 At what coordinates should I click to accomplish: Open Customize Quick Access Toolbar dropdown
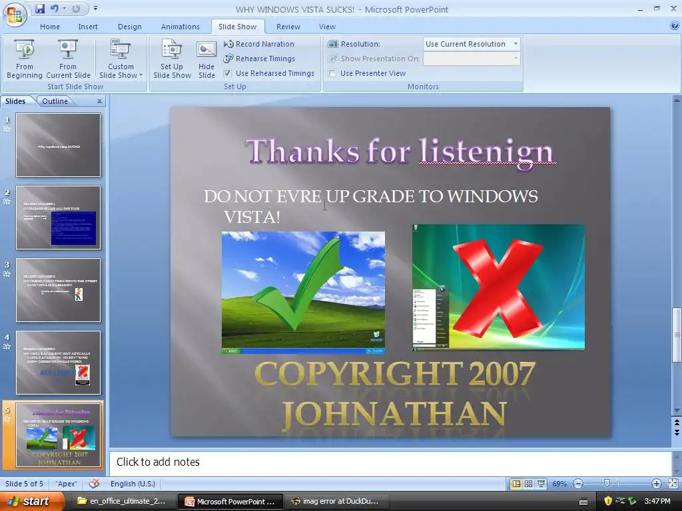click(x=95, y=8)
